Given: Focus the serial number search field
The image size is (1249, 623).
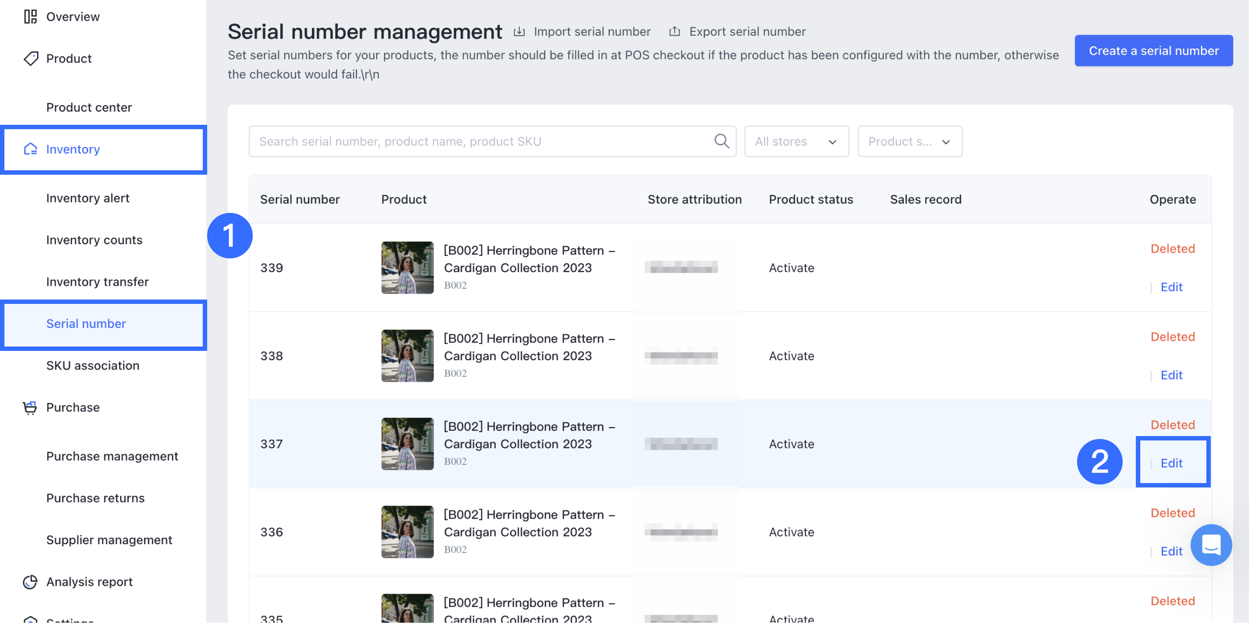Looking at the screenshot, I should coord(480,141).
